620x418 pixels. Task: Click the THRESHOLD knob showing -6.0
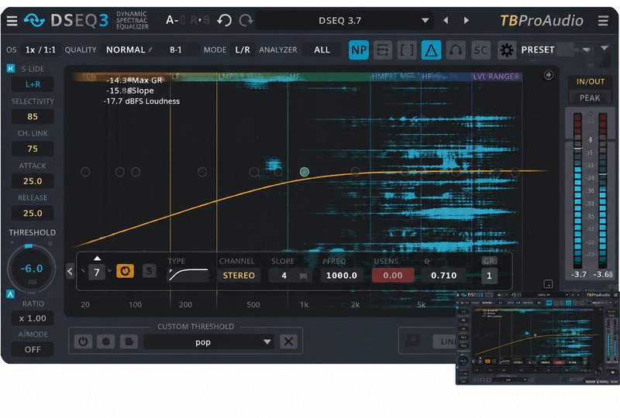pyautogui.click(x=31, y=269)
